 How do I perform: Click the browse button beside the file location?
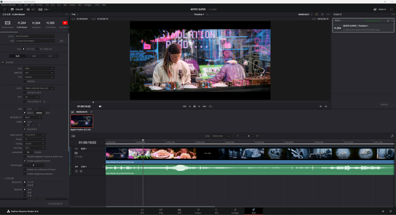[61, 41]
